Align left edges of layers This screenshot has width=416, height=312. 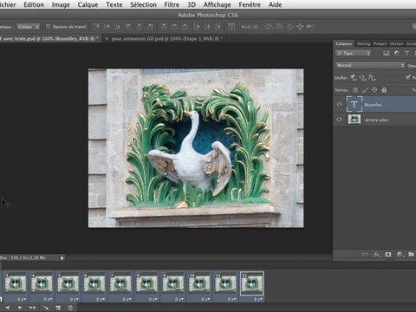pos(128,27)
